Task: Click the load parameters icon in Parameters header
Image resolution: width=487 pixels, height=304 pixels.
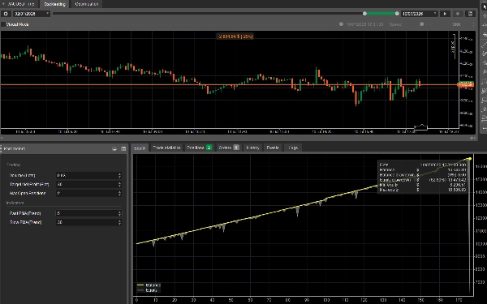Action: pyautogui.click(x=114, y=149)
